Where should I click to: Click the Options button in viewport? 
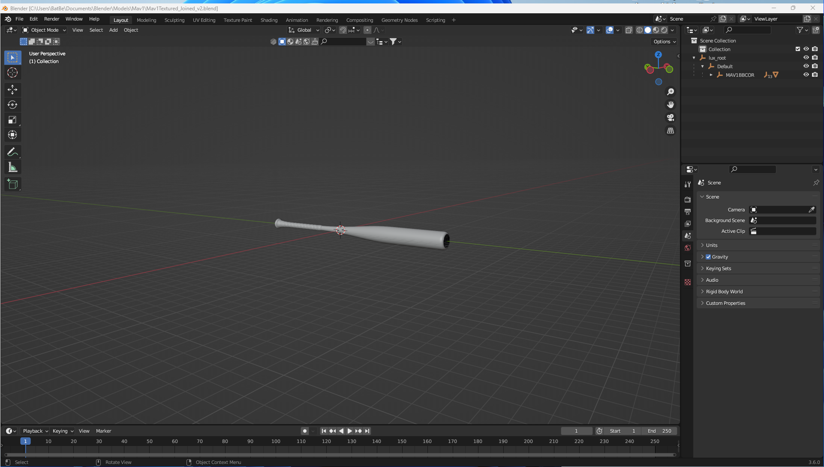(x=664, y=42)
